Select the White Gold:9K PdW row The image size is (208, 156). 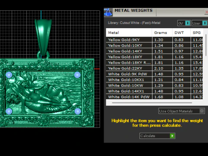click(x=154, y=74)
